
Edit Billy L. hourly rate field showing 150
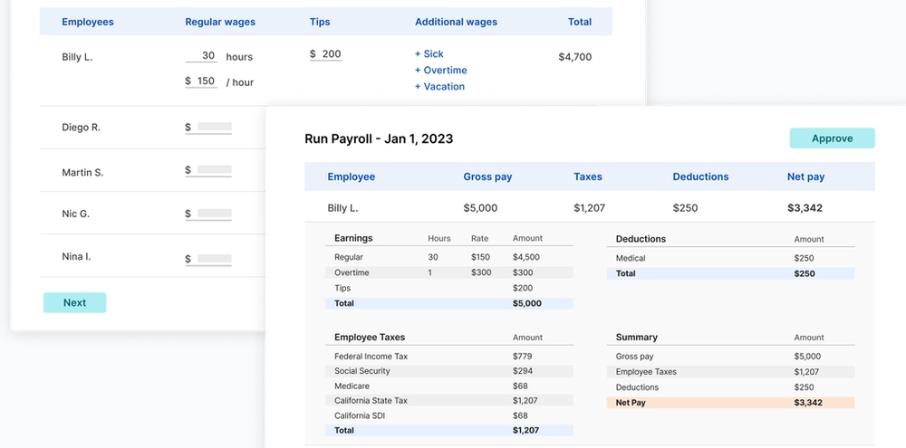tap(201, 81)
